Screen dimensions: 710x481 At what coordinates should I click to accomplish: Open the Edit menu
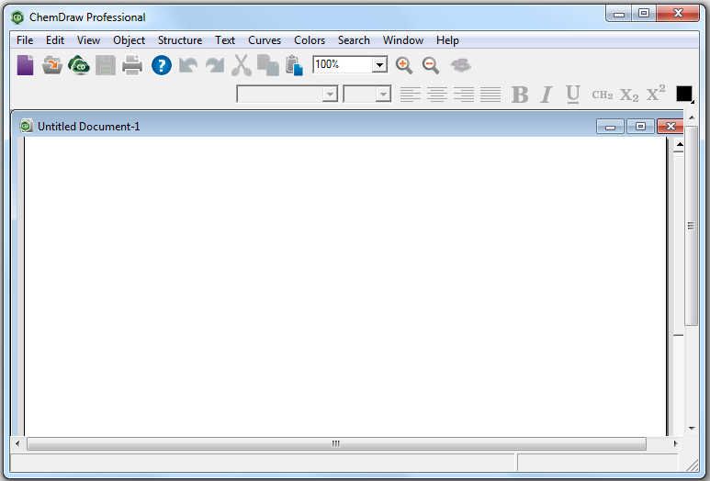[x=55, y=40]
